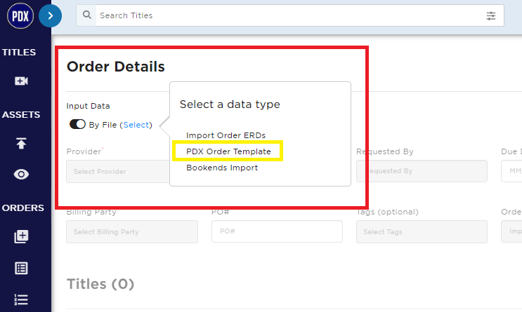This screenshot has width=522, height=312.
Task: Click the 'Select a data type' title
Action: coord(230,104)
